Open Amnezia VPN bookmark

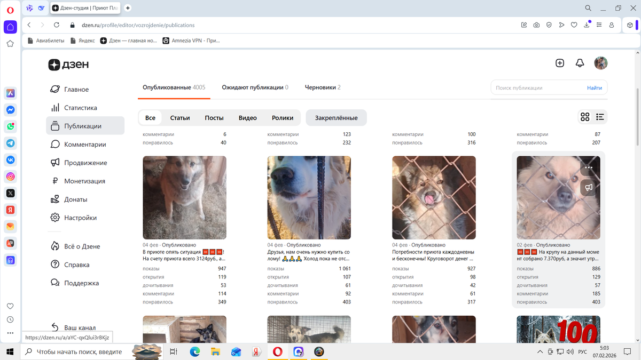coord(191,41)
